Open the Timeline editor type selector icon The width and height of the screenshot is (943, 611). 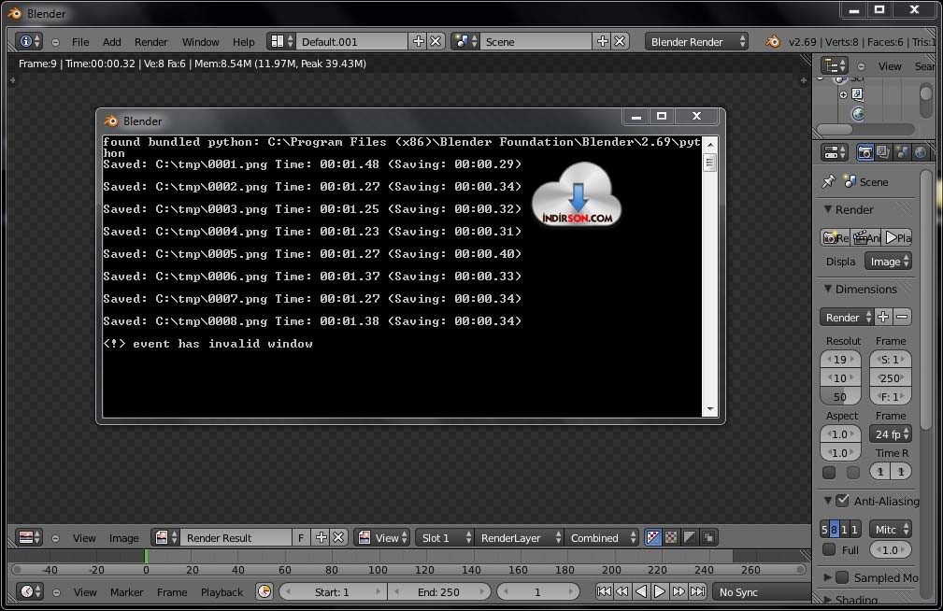[29, 591]
